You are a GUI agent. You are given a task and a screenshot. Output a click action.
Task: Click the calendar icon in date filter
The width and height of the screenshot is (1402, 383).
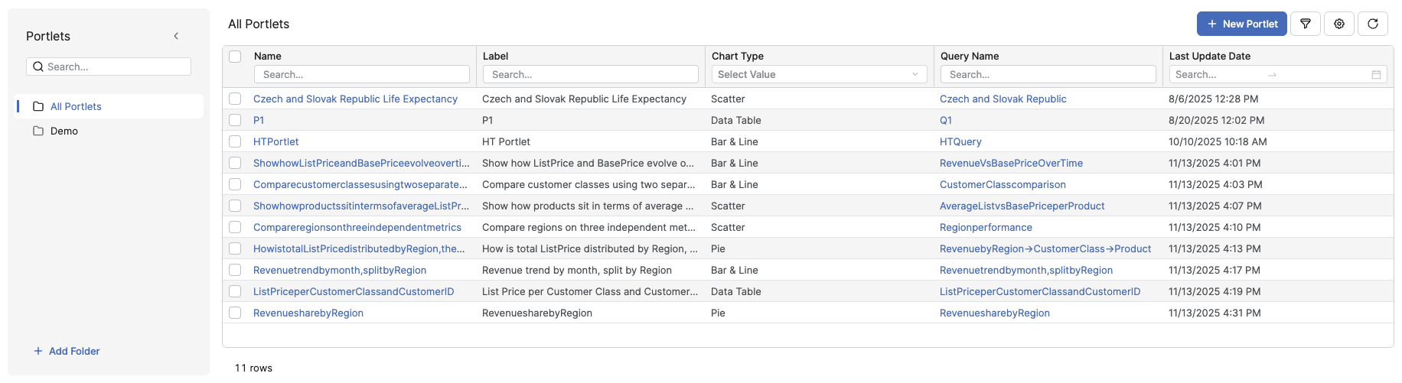(x=1376, y=75)
